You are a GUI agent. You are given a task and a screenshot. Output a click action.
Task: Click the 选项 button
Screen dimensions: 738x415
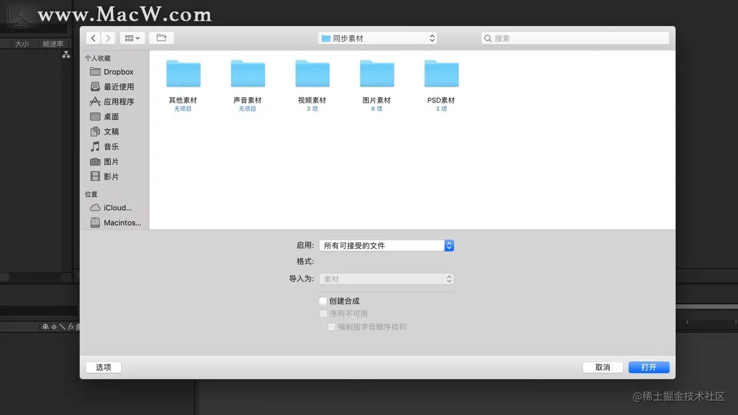104,367
